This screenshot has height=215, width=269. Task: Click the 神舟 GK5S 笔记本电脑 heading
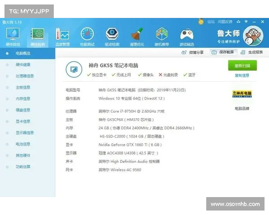point(113,65)
